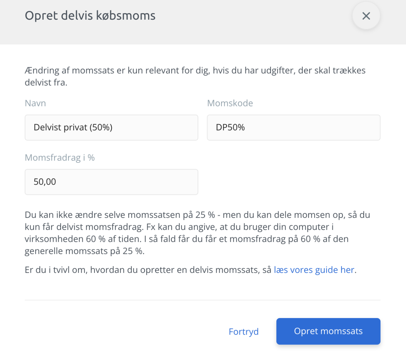Open the 'læs vores guide her' link

pos(314,270)
